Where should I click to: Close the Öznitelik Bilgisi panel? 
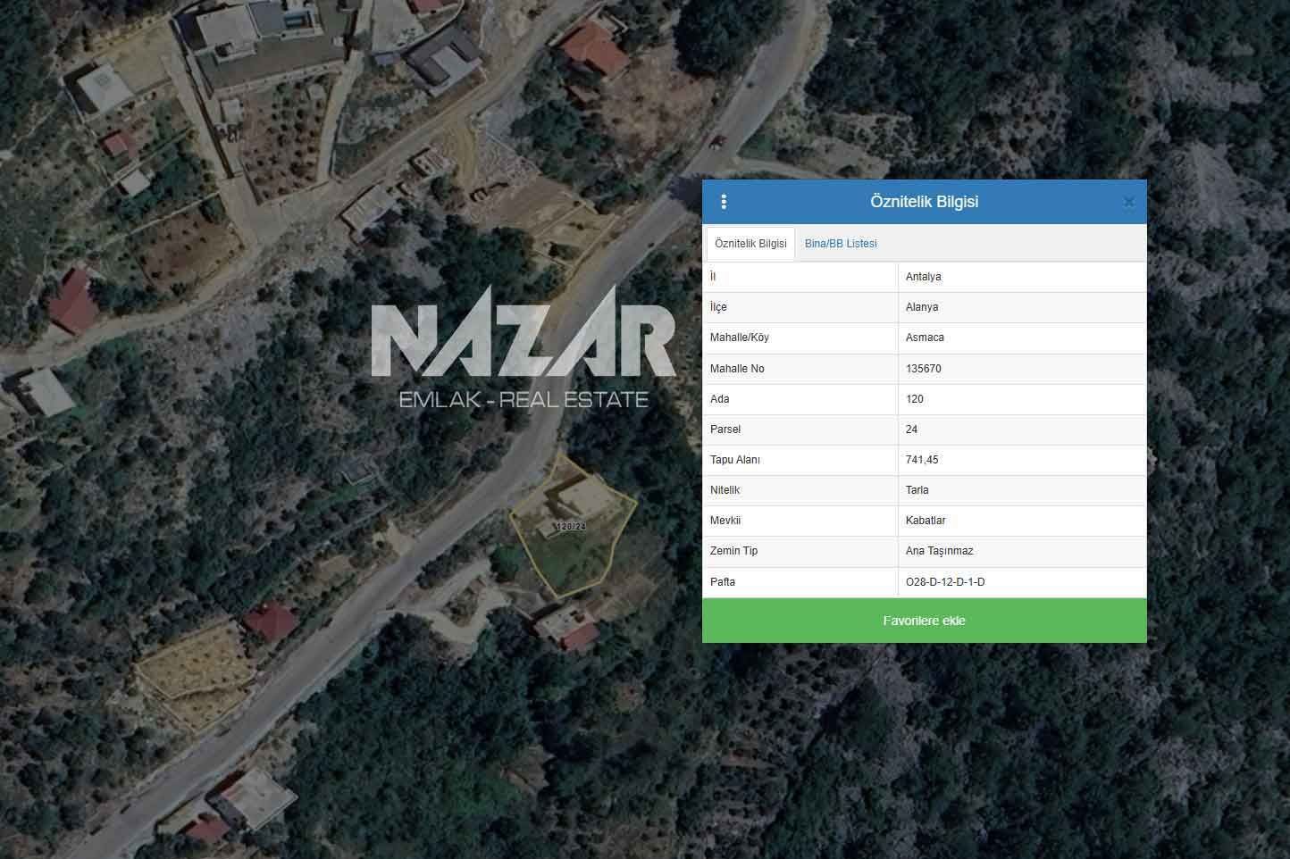pyautogui.click(x=1128, y=202)
